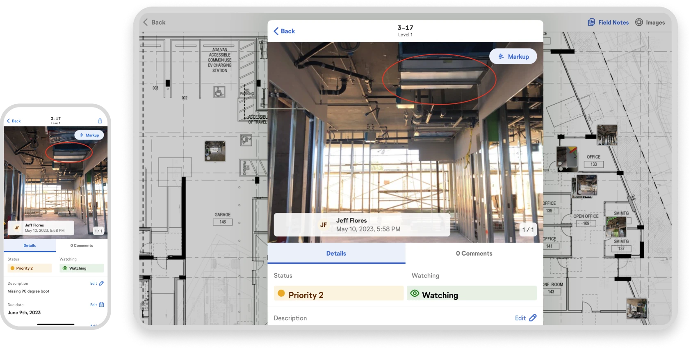Click pencil Edit icon in phone Description
Viewport: 691px width, 350px height.
tap(101, 284)
